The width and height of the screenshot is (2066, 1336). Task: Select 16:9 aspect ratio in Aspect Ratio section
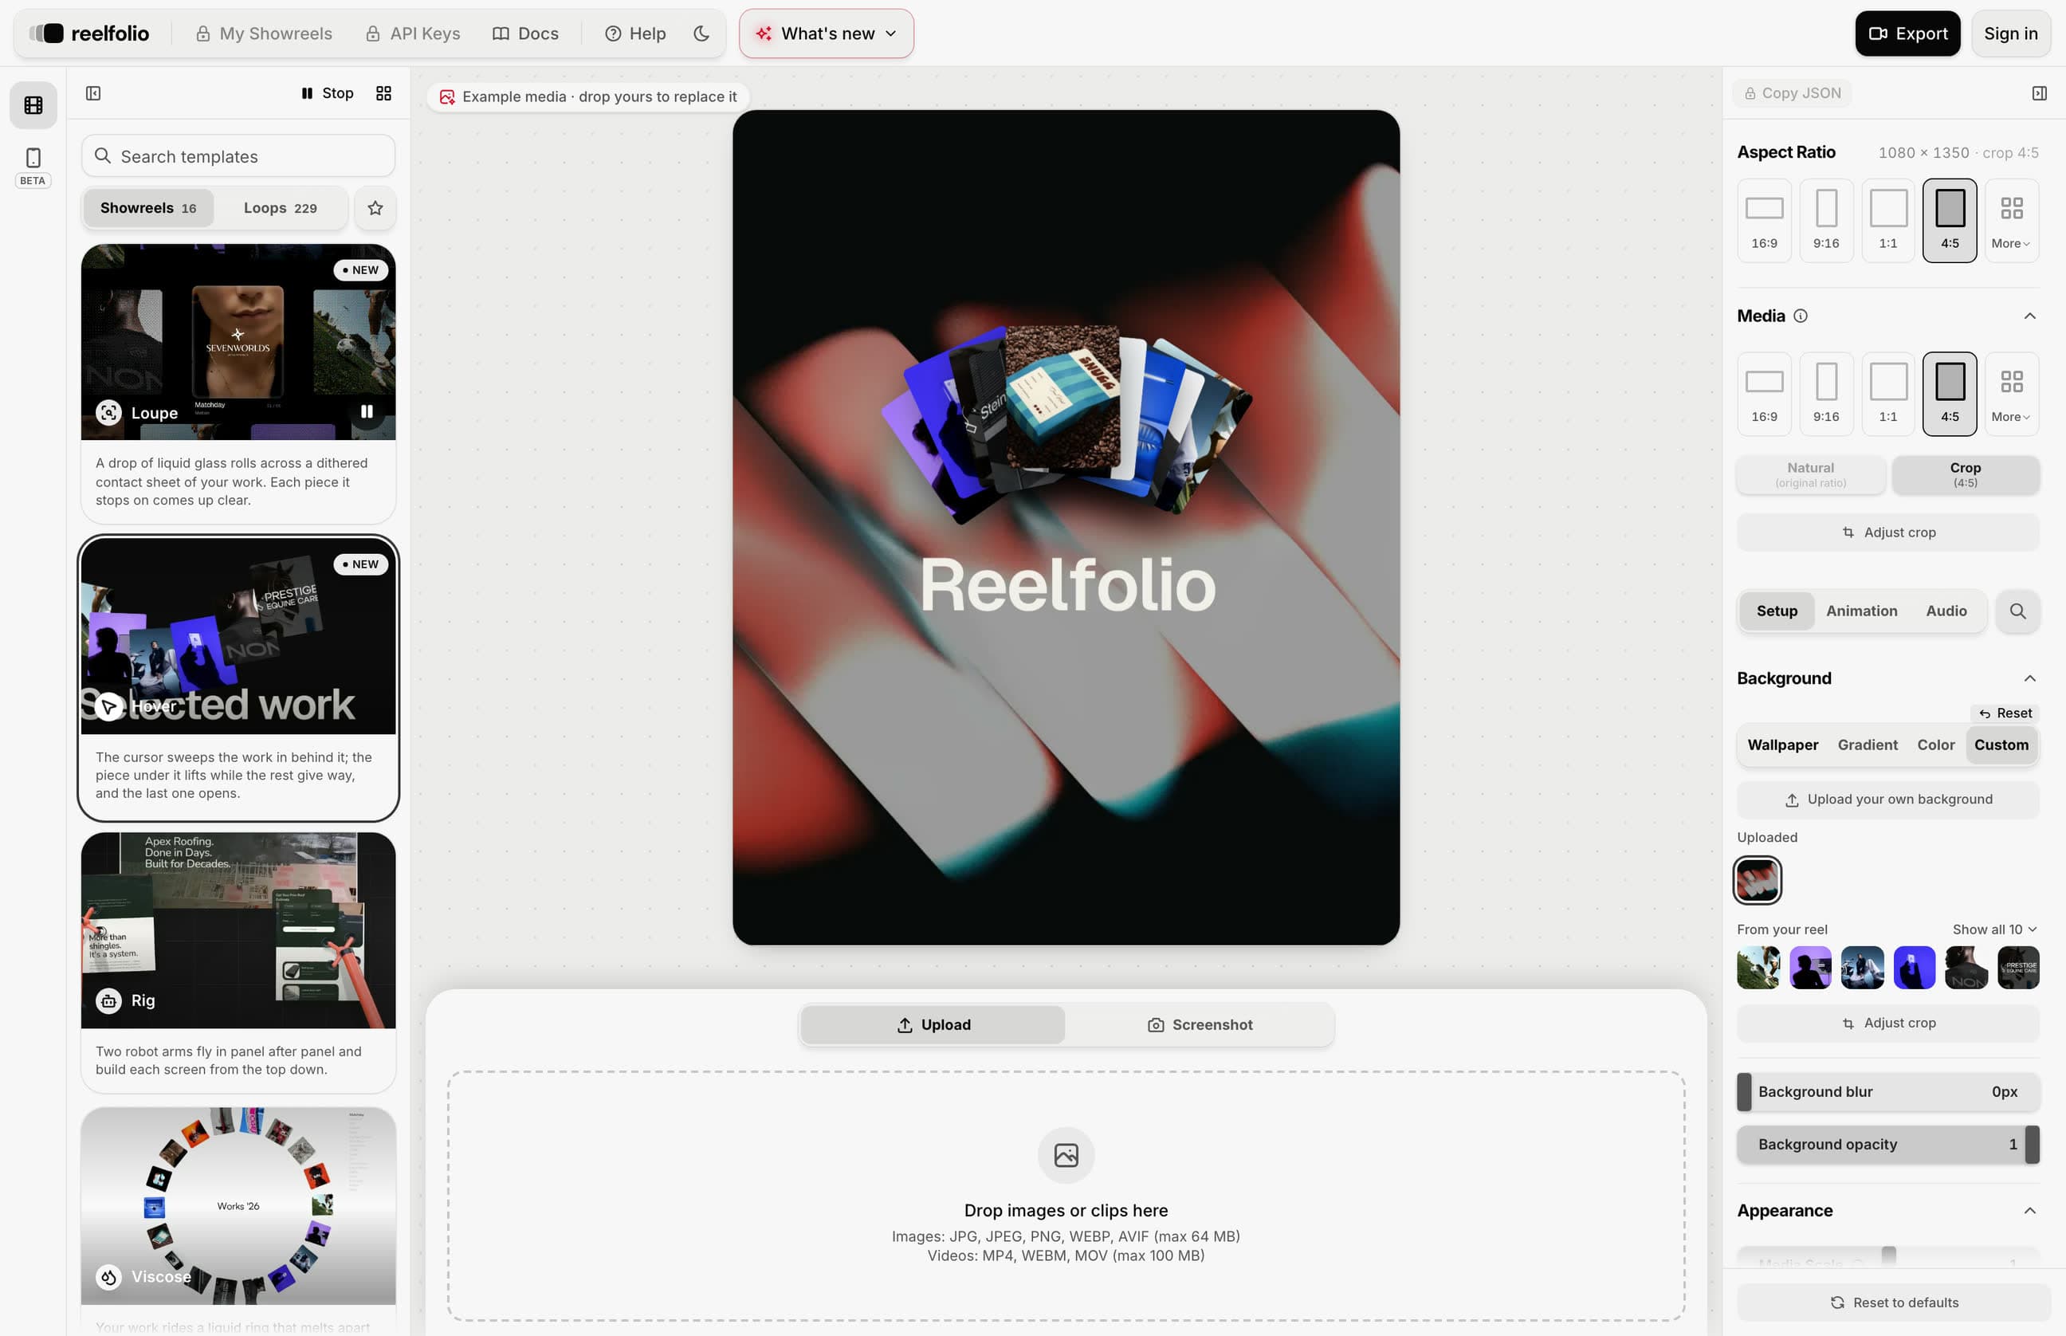[1764, 220]
